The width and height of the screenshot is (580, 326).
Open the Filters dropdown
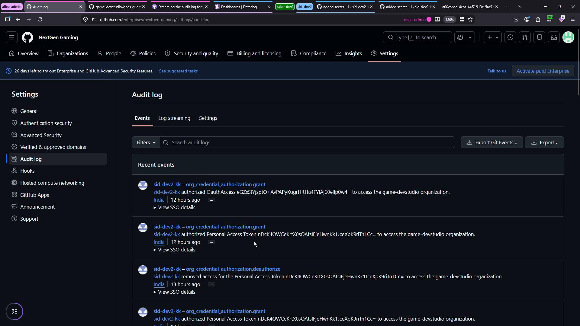tap(146, 142)
